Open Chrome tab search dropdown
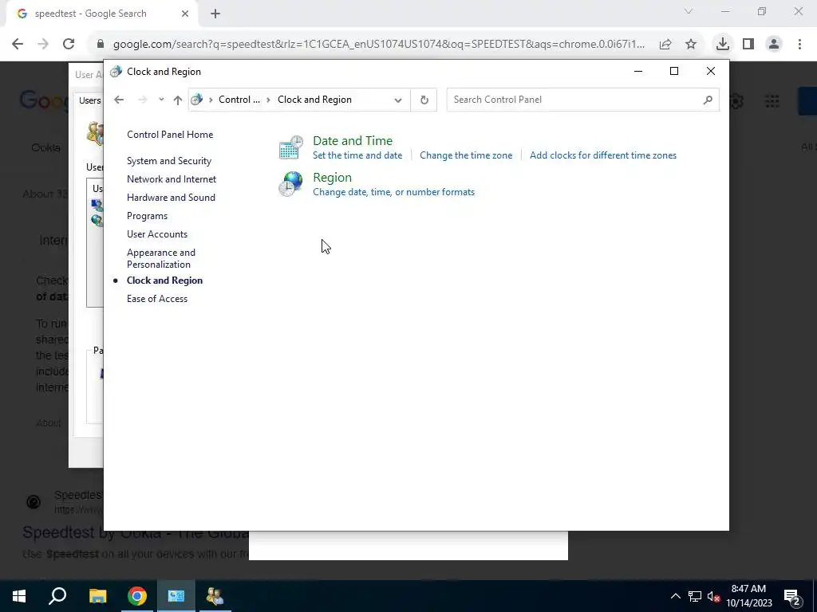Viewport: 817px width, 612px height. [x=689, y=11]
